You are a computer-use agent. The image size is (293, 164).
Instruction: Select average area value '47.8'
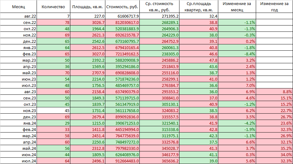tap(199, 60)
